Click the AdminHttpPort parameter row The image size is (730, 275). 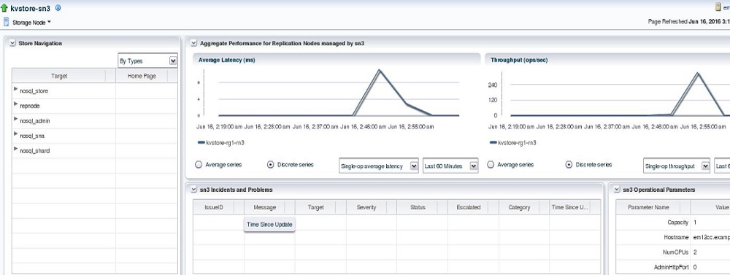coord(673,267)
